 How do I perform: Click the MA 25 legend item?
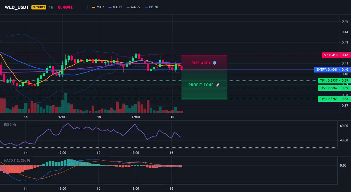pos(116,7)
